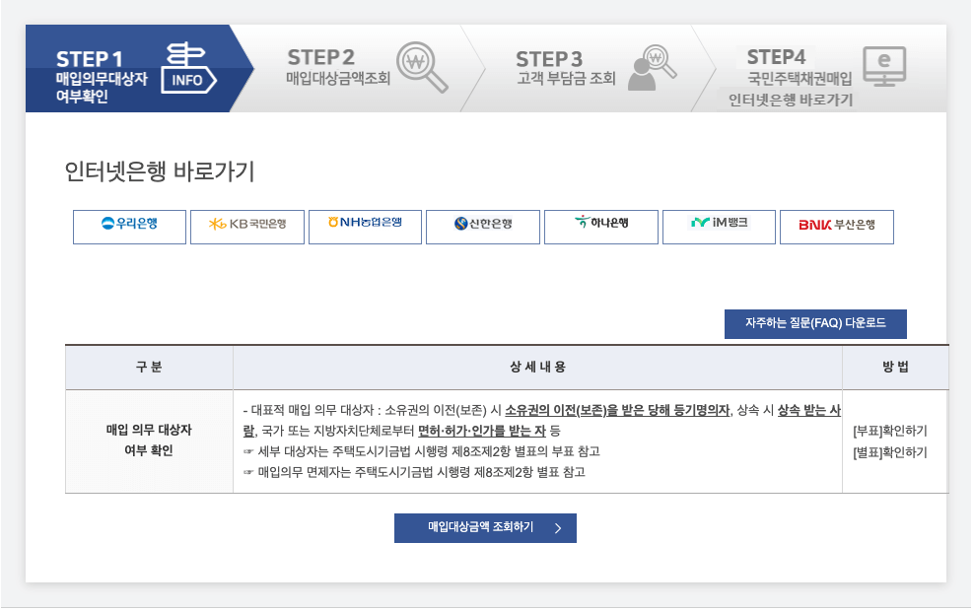Click the STEP 1 INFO signpost icon
This screenshot has height=610, width=974.
pyautogui.click(x=187, y=68)
